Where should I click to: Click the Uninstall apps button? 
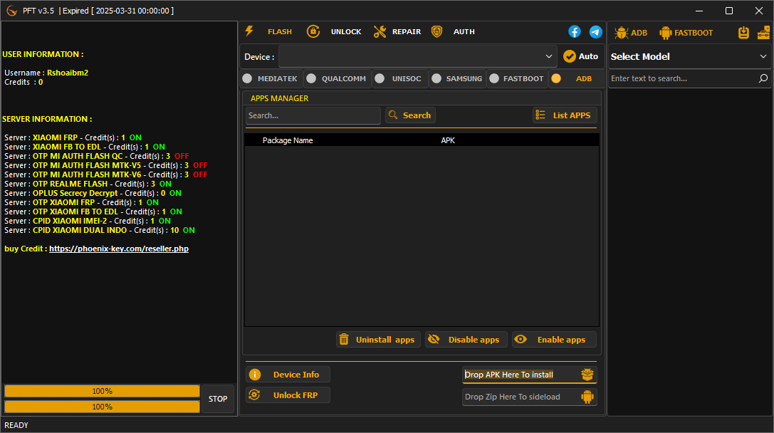(378, 339)
